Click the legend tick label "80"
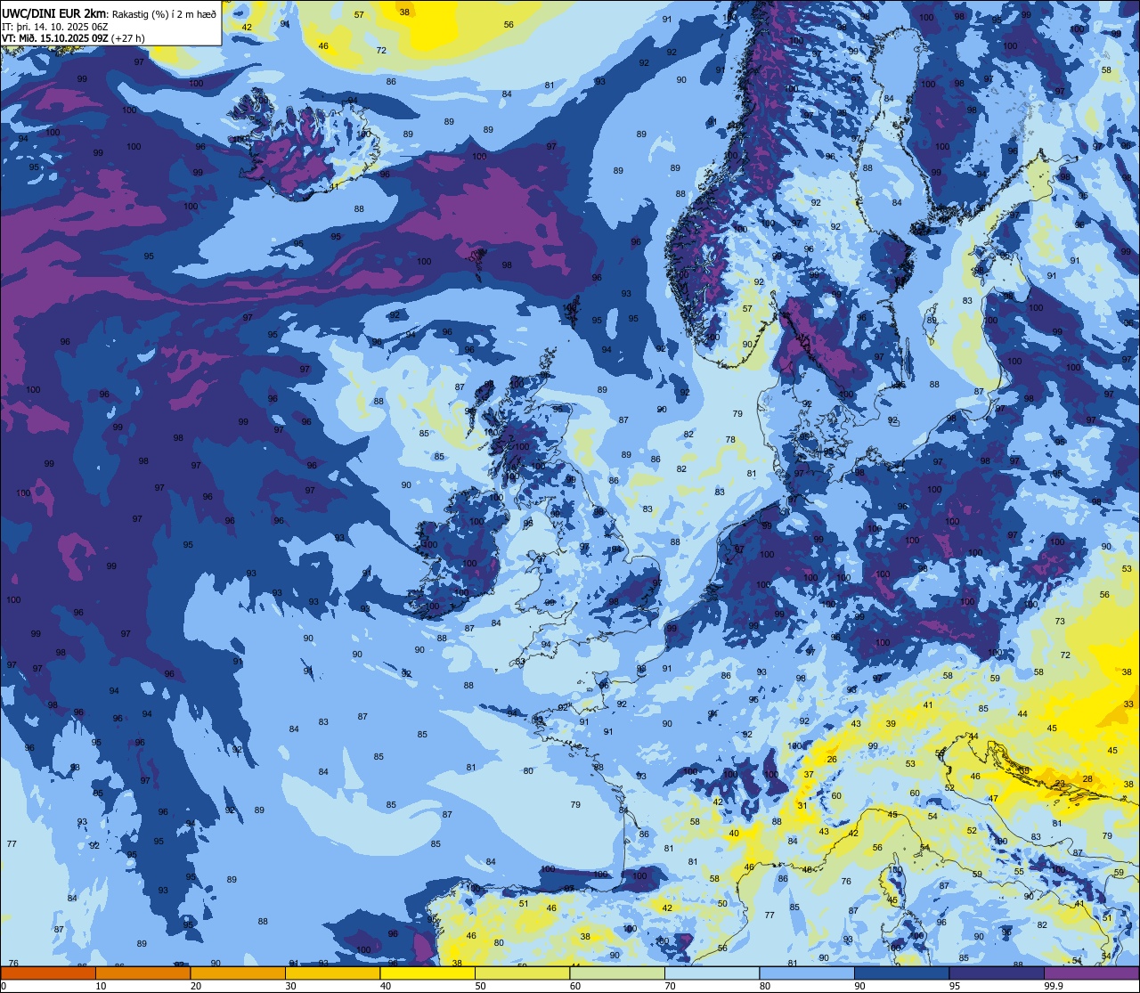 click(765, 986)
